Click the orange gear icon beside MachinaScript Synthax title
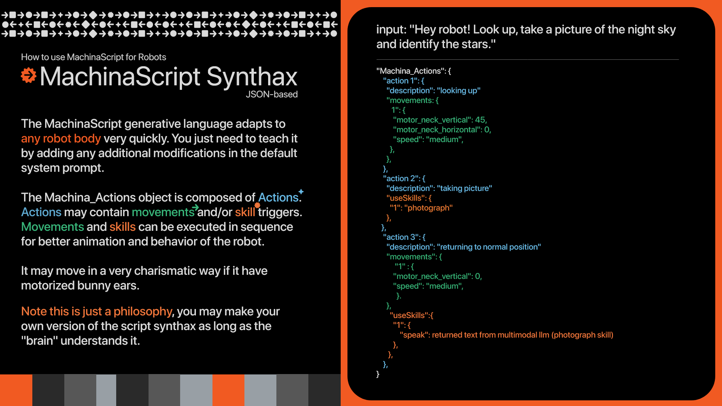This screenshot has width=722, height=406. [29, 76]
